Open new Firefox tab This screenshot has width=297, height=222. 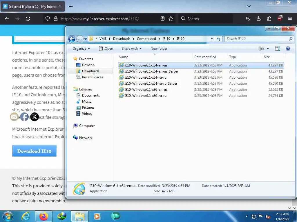(x=71, y=7)
